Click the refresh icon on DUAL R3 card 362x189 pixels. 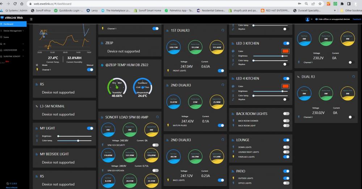(x=353, y=77)
